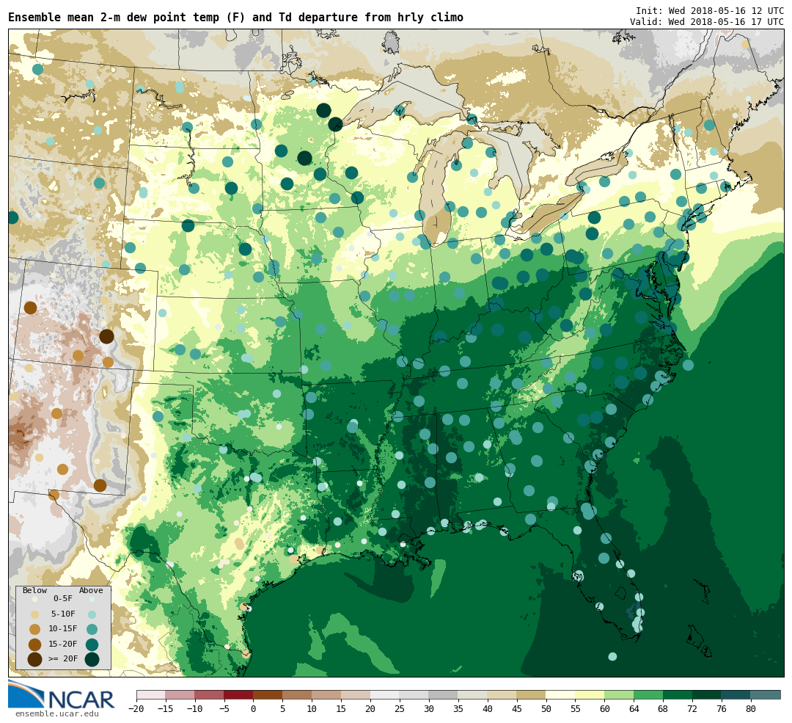Click the 0 to 5 brown colorbar swatch
The height and width of the screenshot is (723, 792).
pyautogui.click(x=268, y=695)
